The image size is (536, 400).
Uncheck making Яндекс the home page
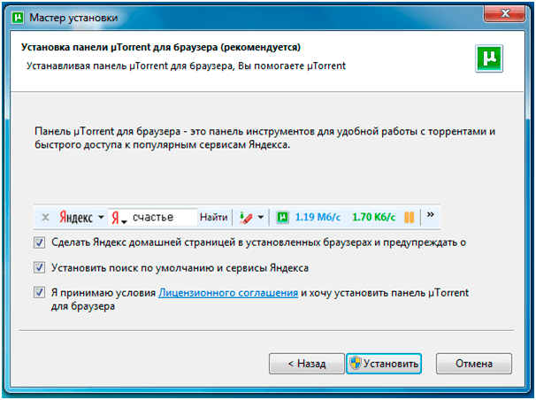tap(39, 242)
